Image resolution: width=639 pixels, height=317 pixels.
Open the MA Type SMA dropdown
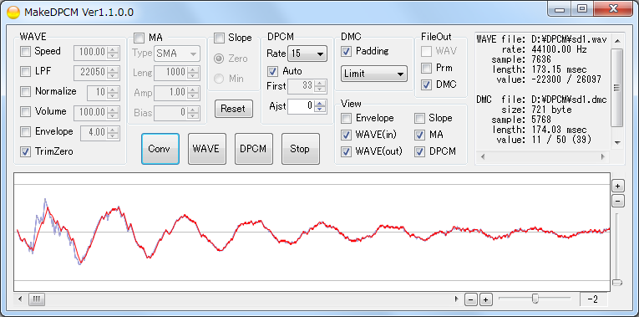(x=177, y=53)
